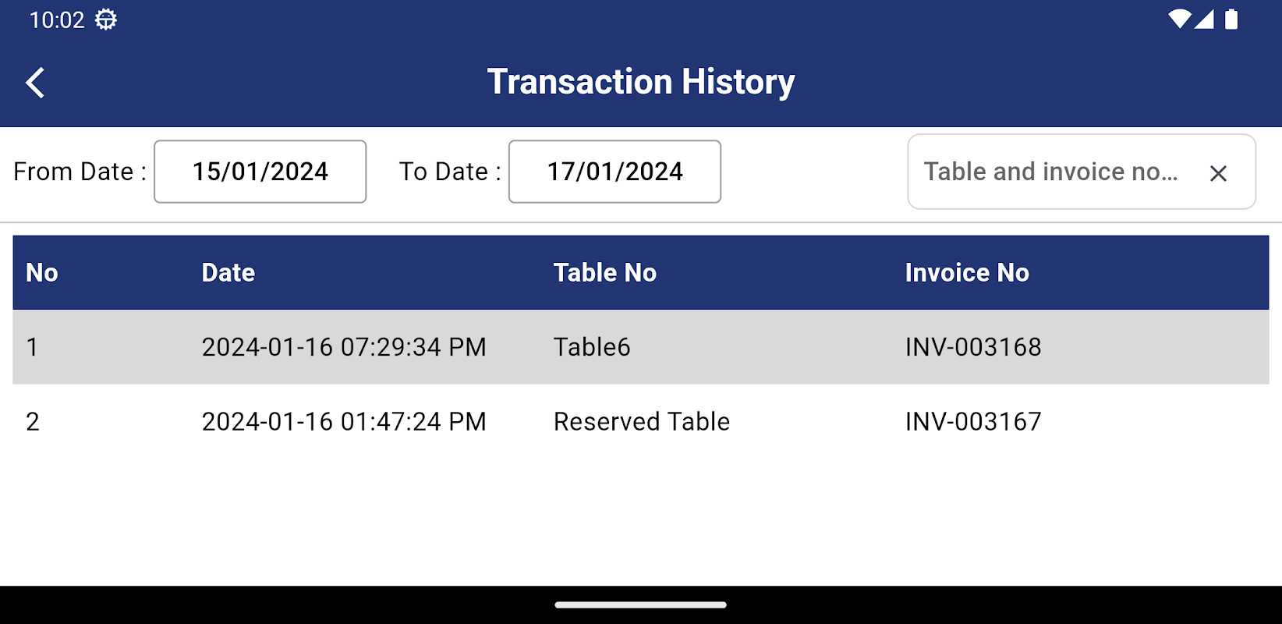Select the Invoice No column header
The height and width of the screenshot is (624, 1282).
tap(967, 273)
